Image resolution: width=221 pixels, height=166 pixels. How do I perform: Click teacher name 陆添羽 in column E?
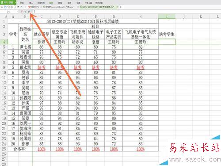(78, 42)
